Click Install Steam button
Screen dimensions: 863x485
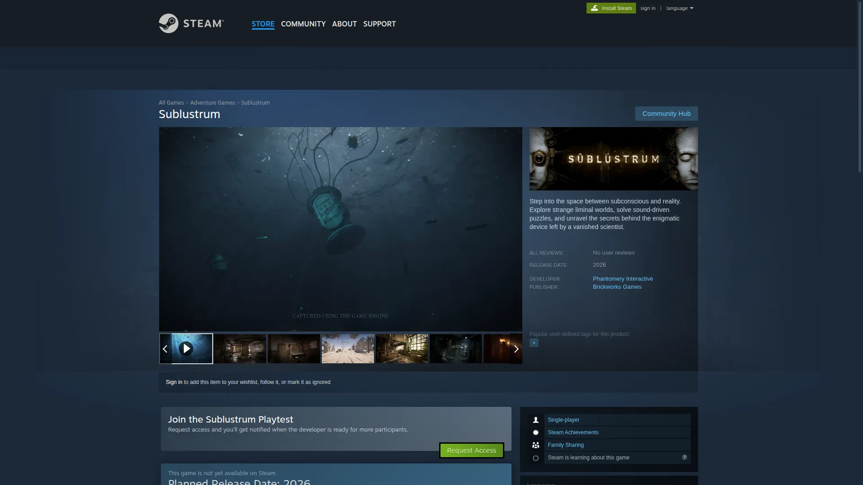[611, 8]
